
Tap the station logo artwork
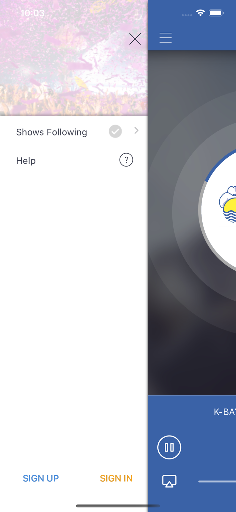[227, 204]
